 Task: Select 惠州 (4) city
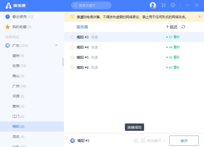click(x=32, y=106)
